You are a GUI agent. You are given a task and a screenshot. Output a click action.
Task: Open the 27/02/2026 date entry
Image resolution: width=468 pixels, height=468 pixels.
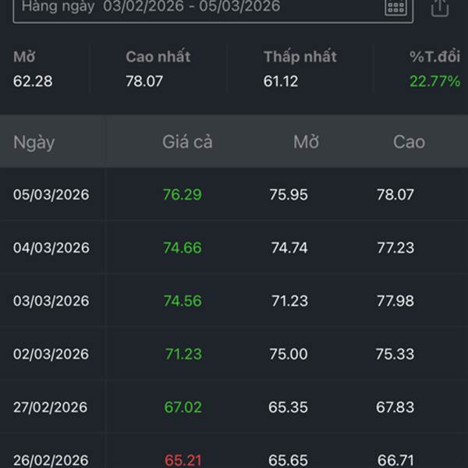click(x=51, y=407)
